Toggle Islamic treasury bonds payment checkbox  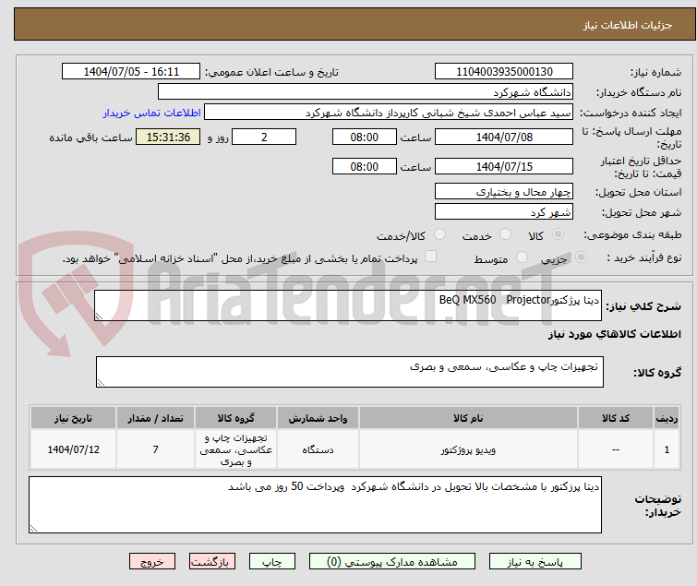coord(430,257)
